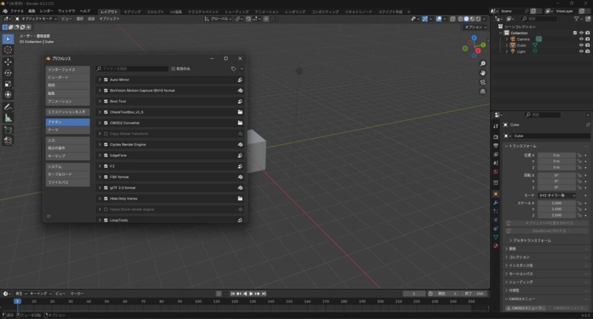Select the Scale tool

pyautogui.click(x=8, y=84)
